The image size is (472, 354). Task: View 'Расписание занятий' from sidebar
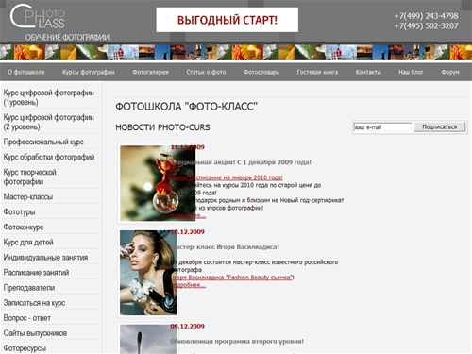point(36,273)
